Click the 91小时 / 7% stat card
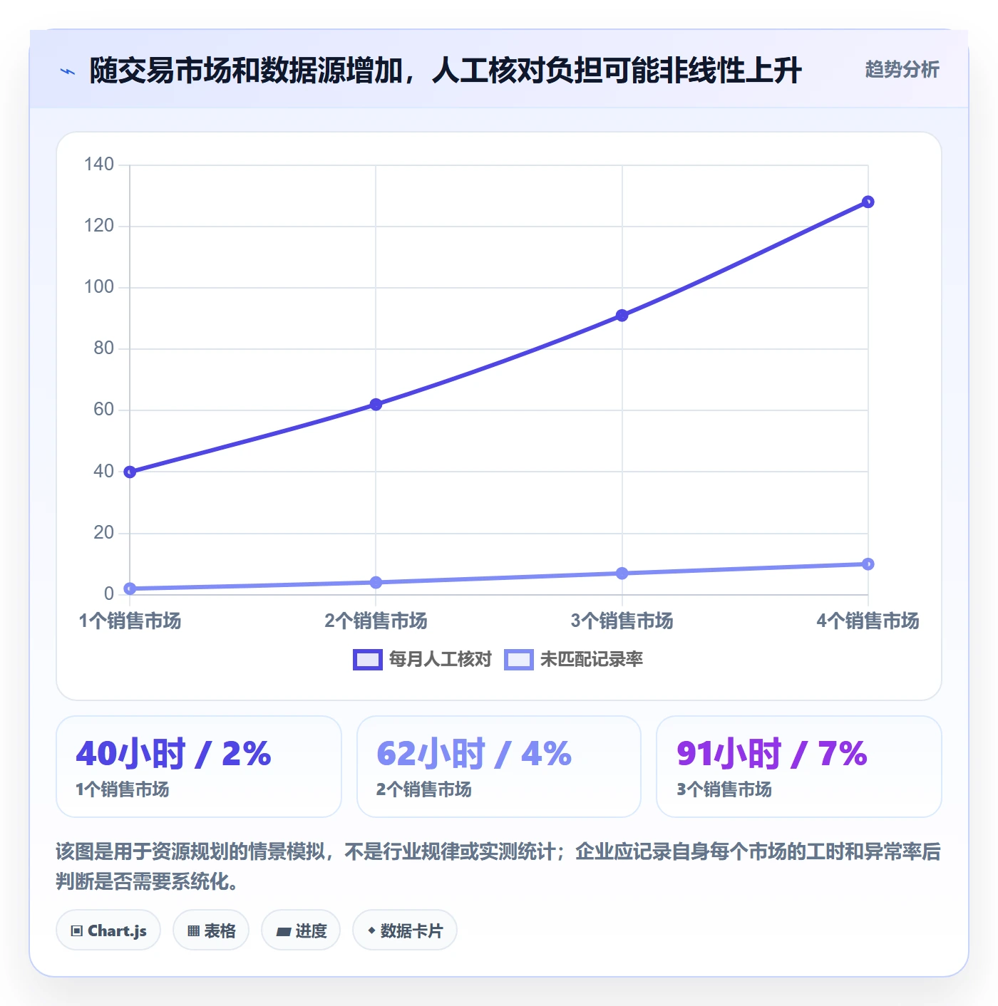 (x=799, y=767)
